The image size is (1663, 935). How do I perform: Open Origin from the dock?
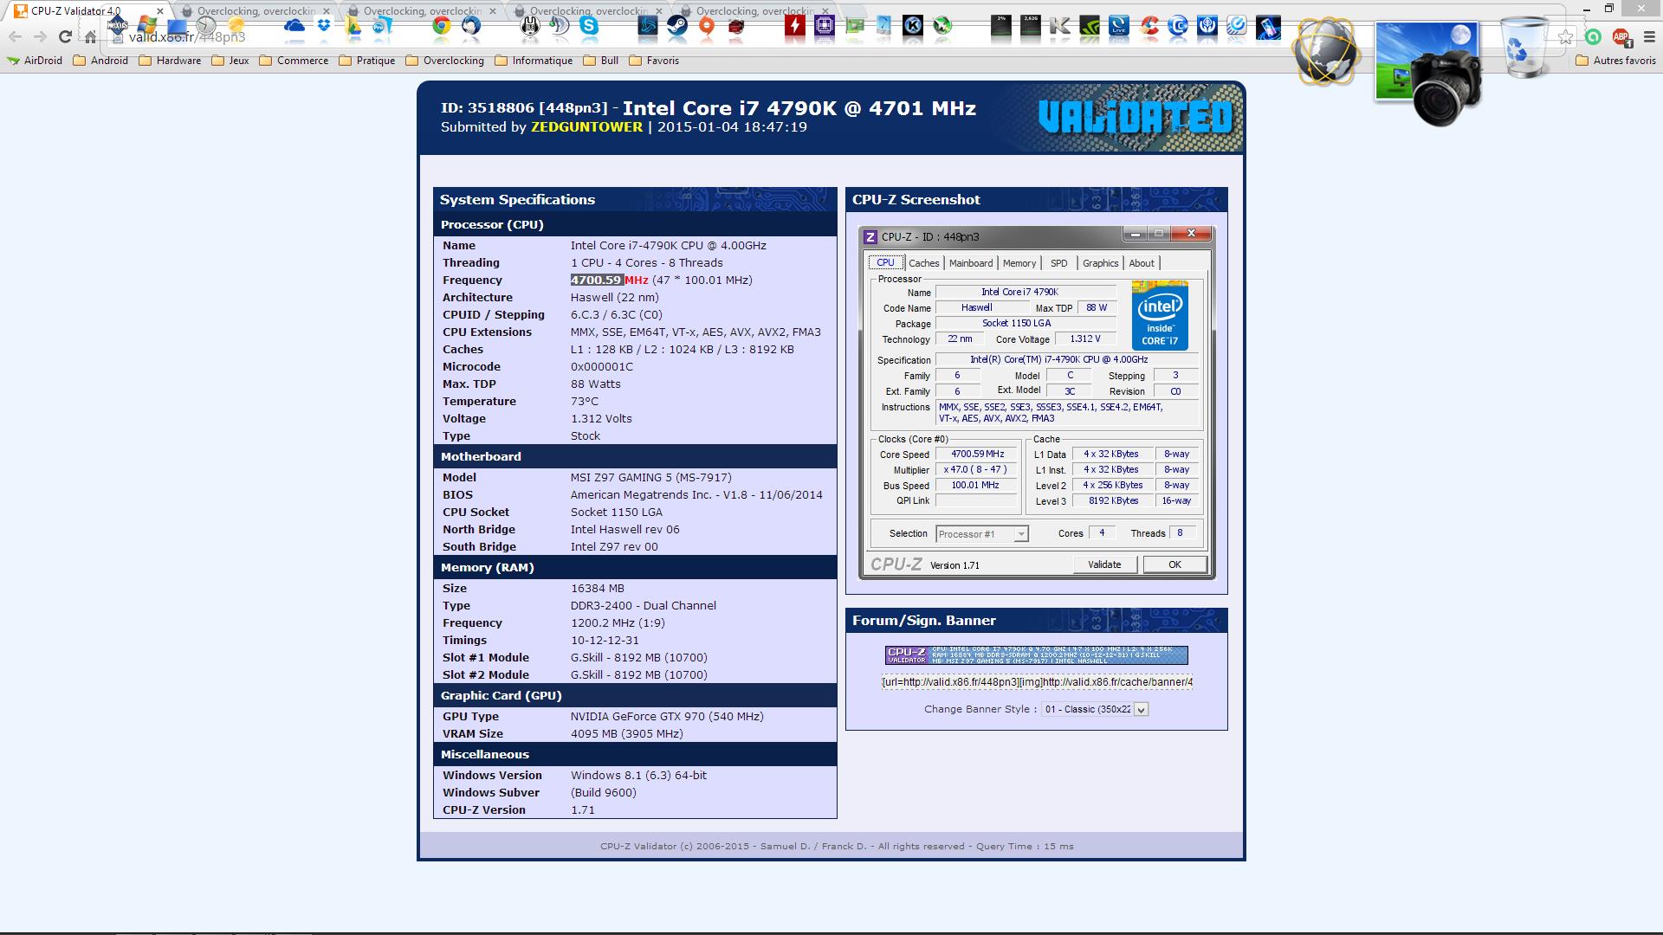[x=707, y=25]
